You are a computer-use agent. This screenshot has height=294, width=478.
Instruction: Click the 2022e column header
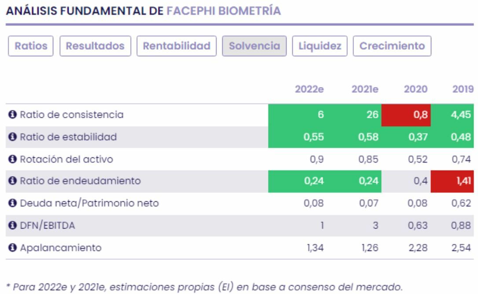click(x=309, y=89)
